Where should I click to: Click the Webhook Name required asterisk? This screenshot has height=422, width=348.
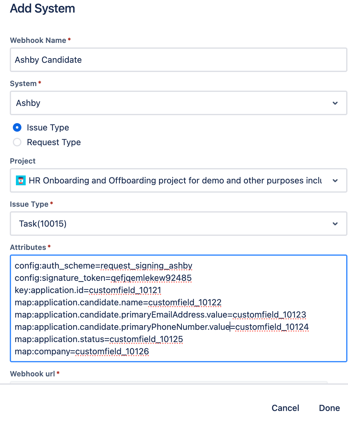[68, 39]
